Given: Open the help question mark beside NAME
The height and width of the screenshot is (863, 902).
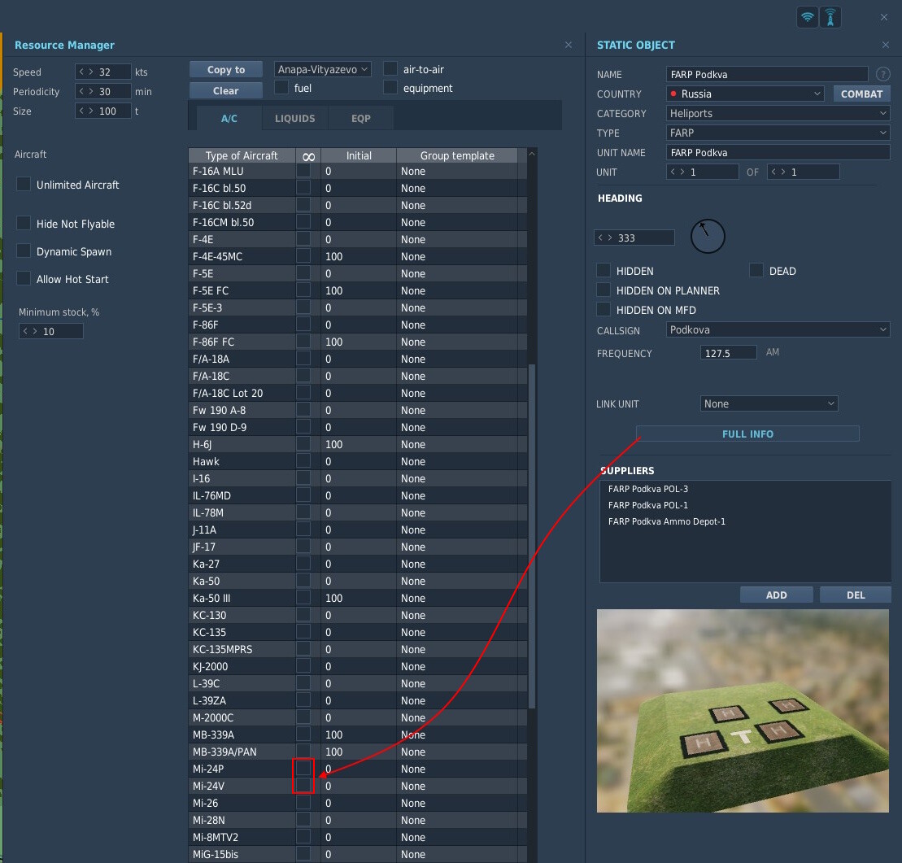Looking at the screenshot, I should pyautogui.click(x=882, y=74).
